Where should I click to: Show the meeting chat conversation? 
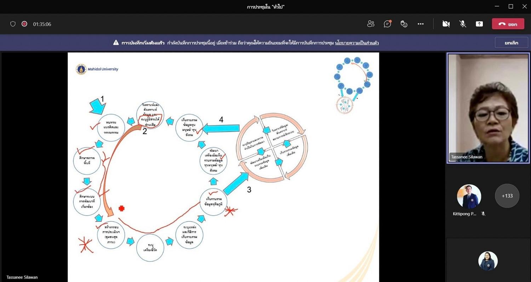(388, 24)
